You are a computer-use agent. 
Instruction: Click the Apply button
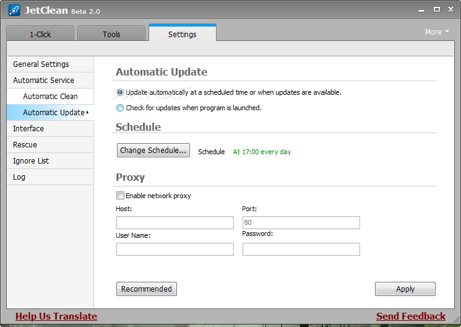405,289
